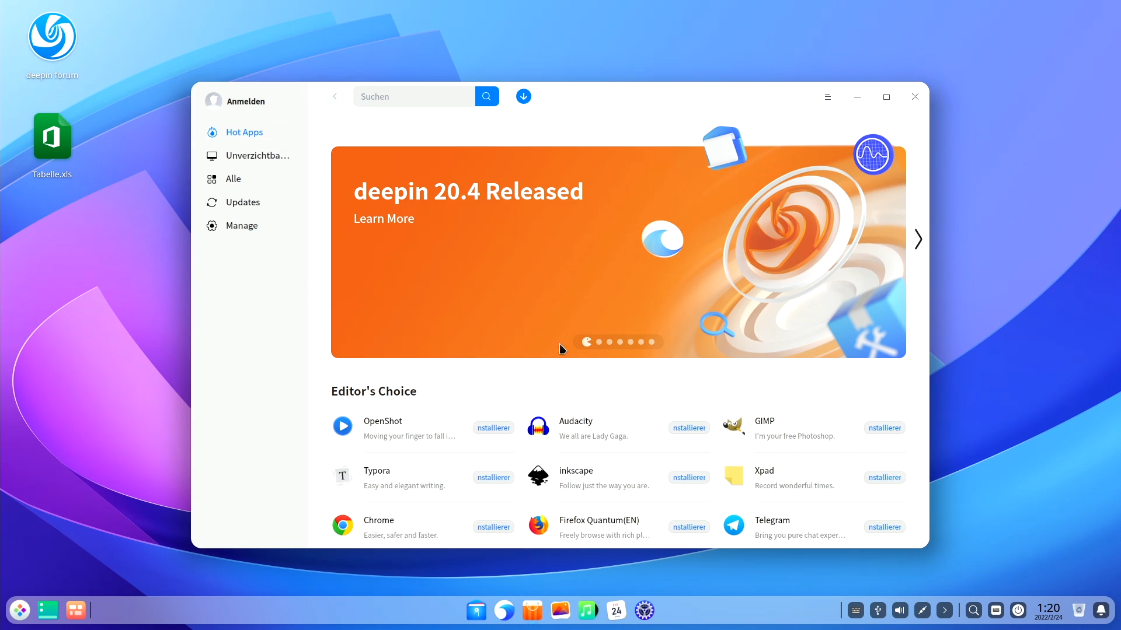Viewport: 1121px width, 630px height.
Task: Select the deepin forum desktop icon
Action: (x=52, y=45)
